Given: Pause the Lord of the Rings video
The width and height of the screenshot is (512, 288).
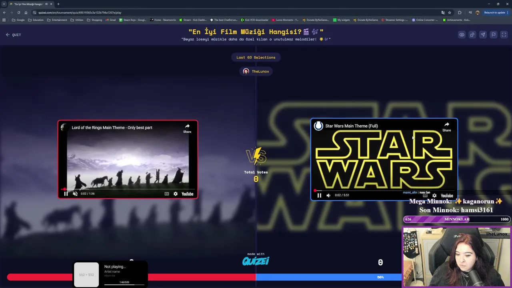Looking at the screenshot, I should pos(66,194).
